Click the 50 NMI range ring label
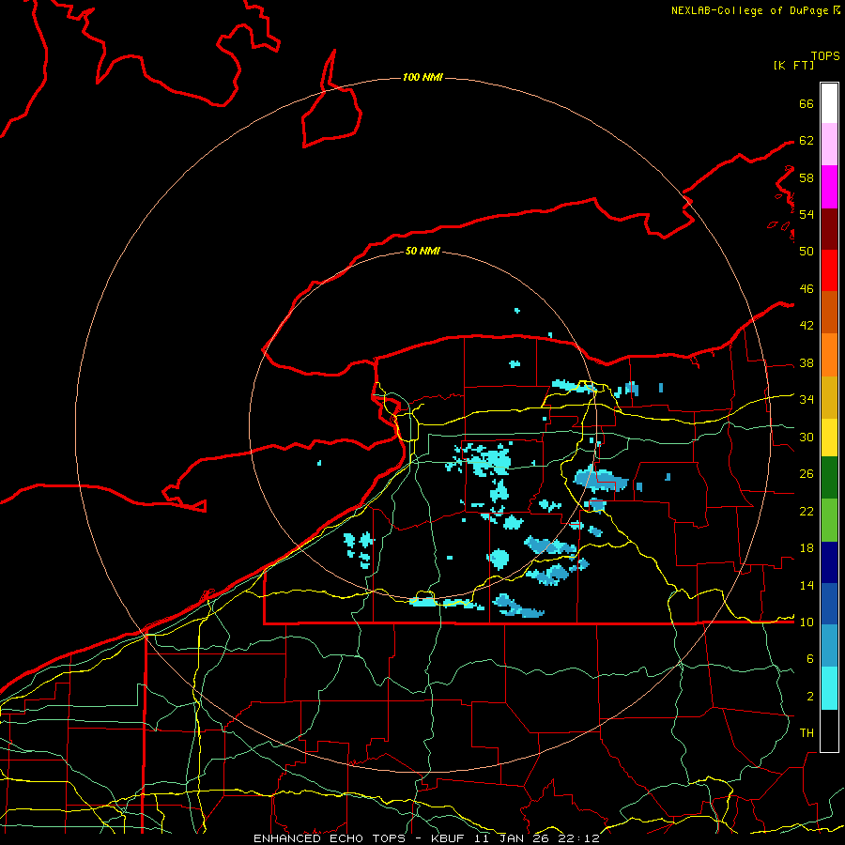Image resolution: width=845 pixels, height=845 pixels. point(422,251)
